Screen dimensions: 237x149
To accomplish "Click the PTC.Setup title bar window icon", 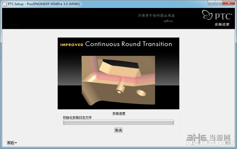I will (4, 4).
